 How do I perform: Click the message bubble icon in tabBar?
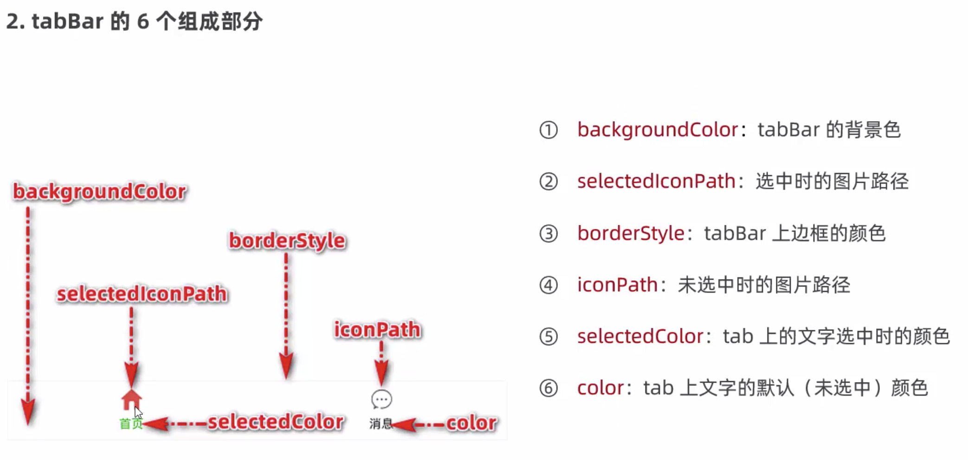[381, 400]
